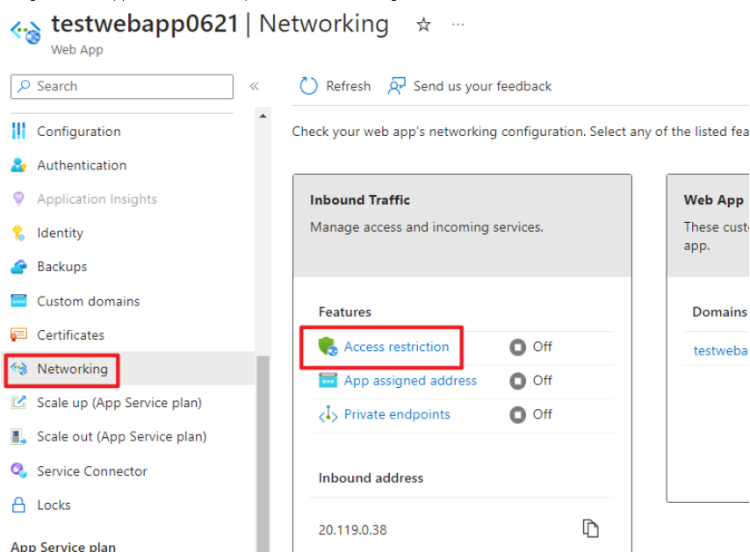Click the Private endpoints icon
Viewport: 750px width, 552px height.
tap(328, 414)
